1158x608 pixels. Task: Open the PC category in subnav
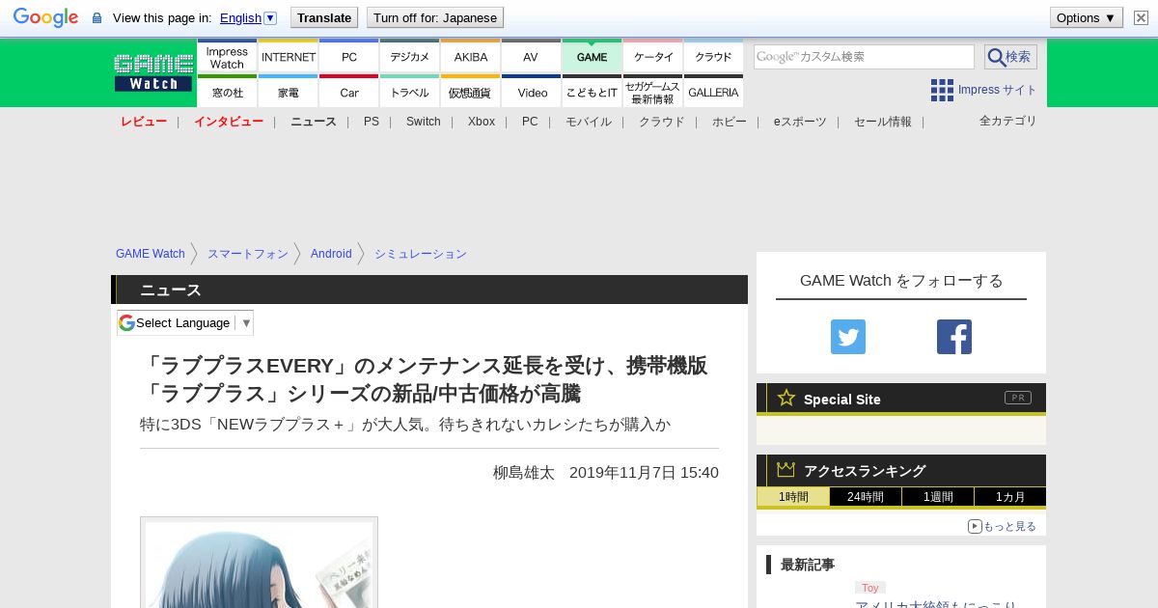click(530, 122)
